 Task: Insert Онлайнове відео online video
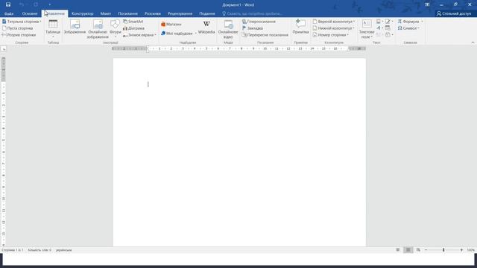click(x=228, y=29)
